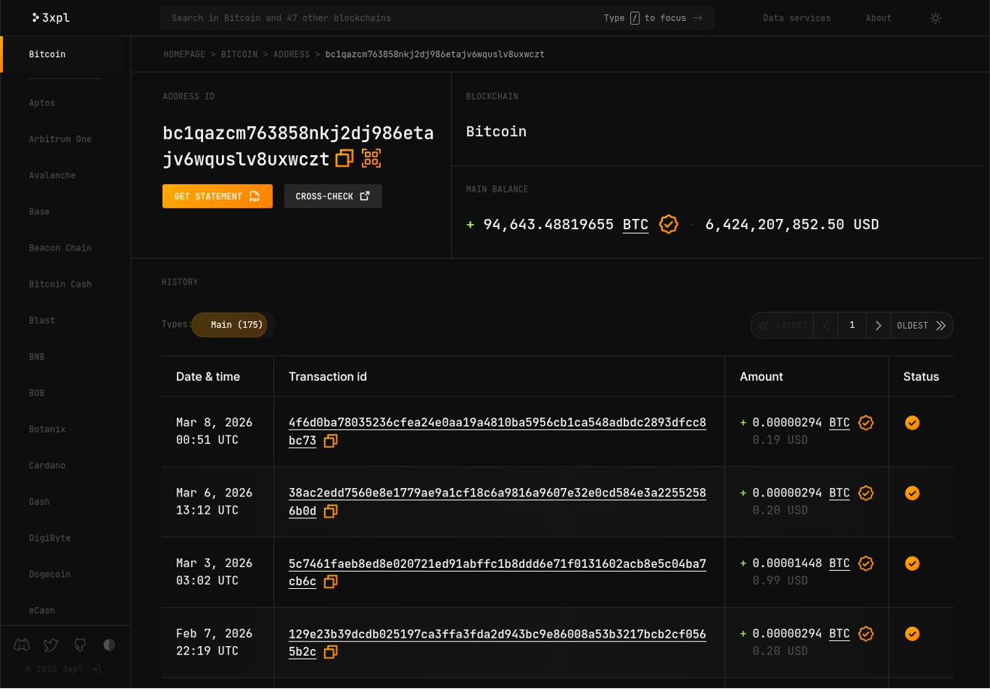990x695 pixels.
Task: Open the 3xpl Twitter icon
Action: point(50,645)
